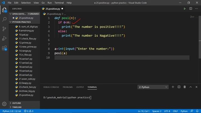Image resolution: width=201 pixels, height=113 pixels.
Task: Create a new terminal with plus icon
Action: click(173, 87)
